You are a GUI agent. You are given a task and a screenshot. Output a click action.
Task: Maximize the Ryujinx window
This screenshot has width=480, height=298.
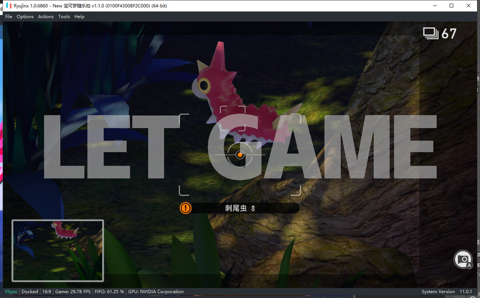point(451,6)
